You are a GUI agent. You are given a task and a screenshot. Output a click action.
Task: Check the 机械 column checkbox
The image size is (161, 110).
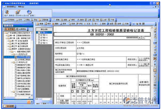click(x=83, y=91)
